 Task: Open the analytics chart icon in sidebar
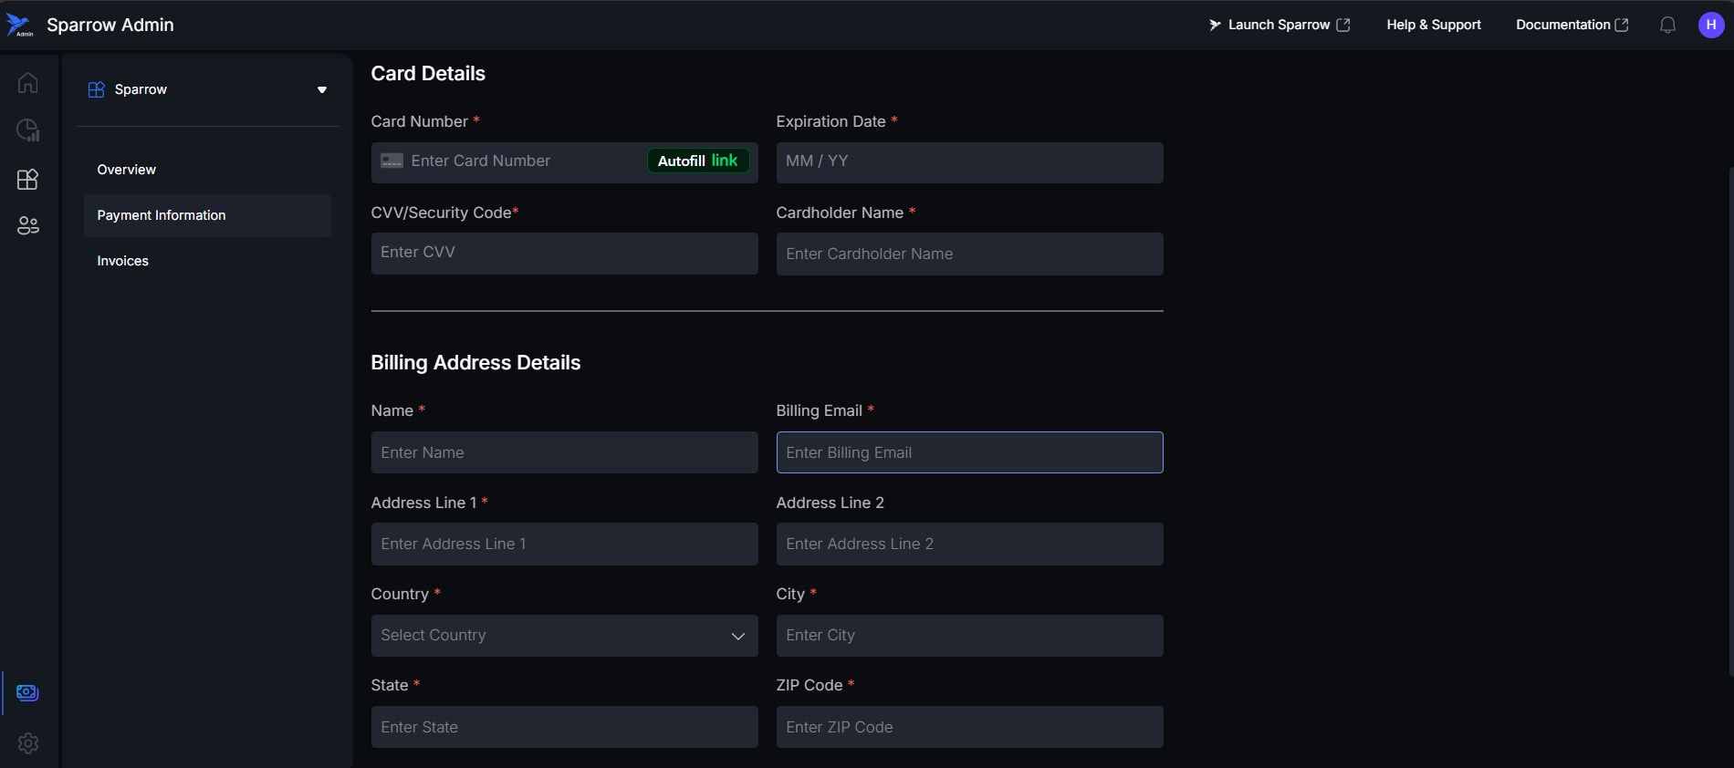pyautogui.click(x=27, y=130)
